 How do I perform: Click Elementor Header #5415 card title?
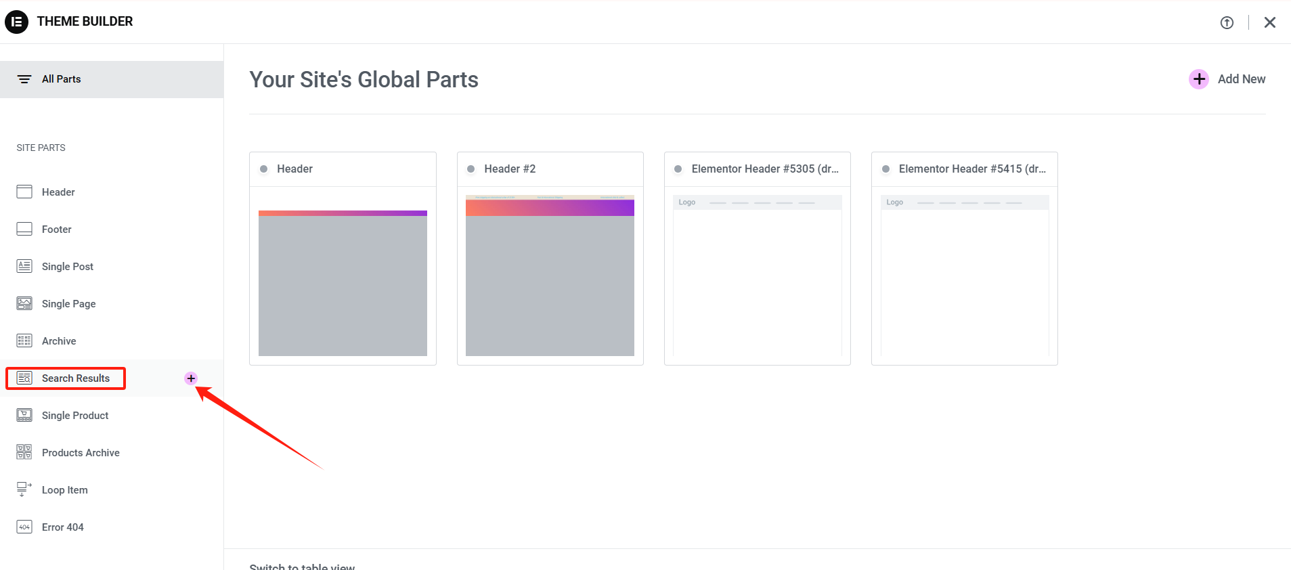(x=971, y=169)
